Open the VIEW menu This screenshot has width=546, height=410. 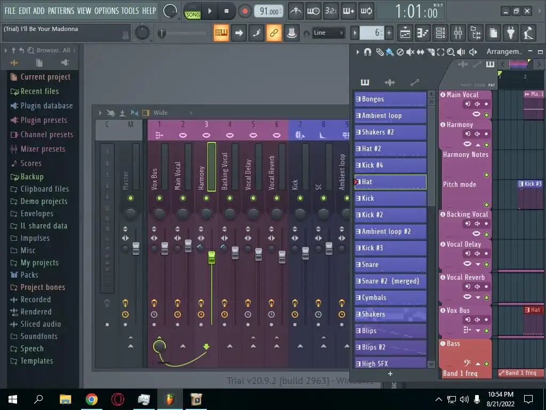(x=84, y=11)
